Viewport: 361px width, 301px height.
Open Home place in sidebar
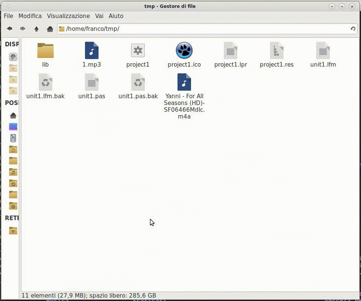(x=13, y=116)
